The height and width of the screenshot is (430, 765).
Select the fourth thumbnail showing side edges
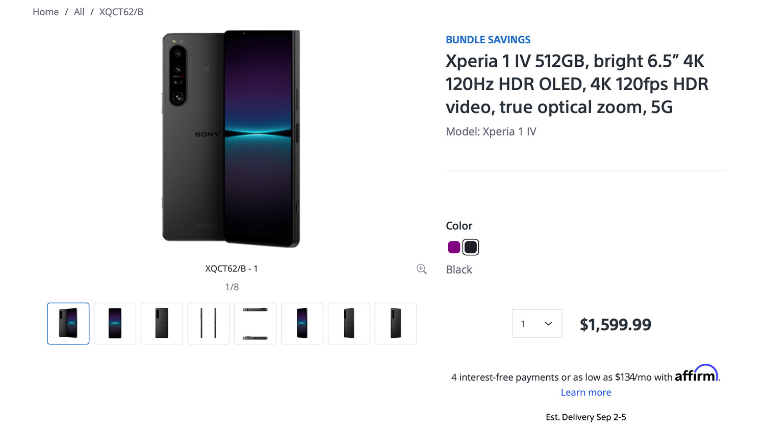[209, 324]
